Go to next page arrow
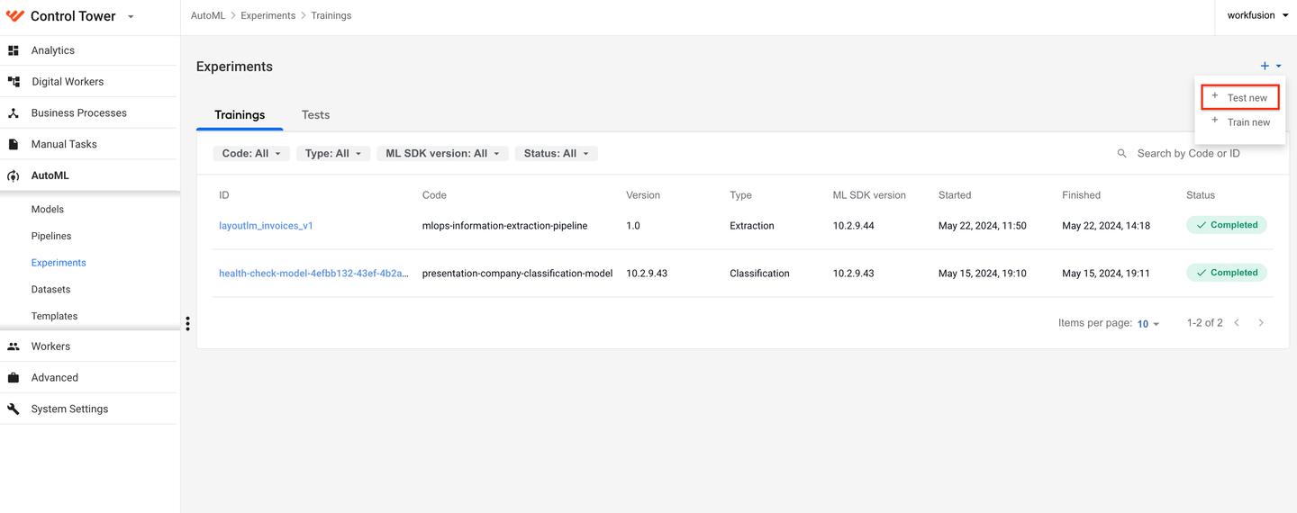Viewport: 1297px width, 513px height. 1261,323
